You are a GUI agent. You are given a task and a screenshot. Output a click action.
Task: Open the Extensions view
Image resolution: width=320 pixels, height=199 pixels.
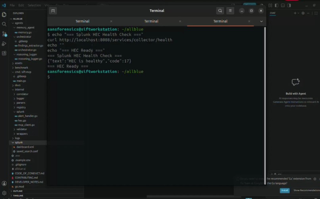(x=4, y=53)
